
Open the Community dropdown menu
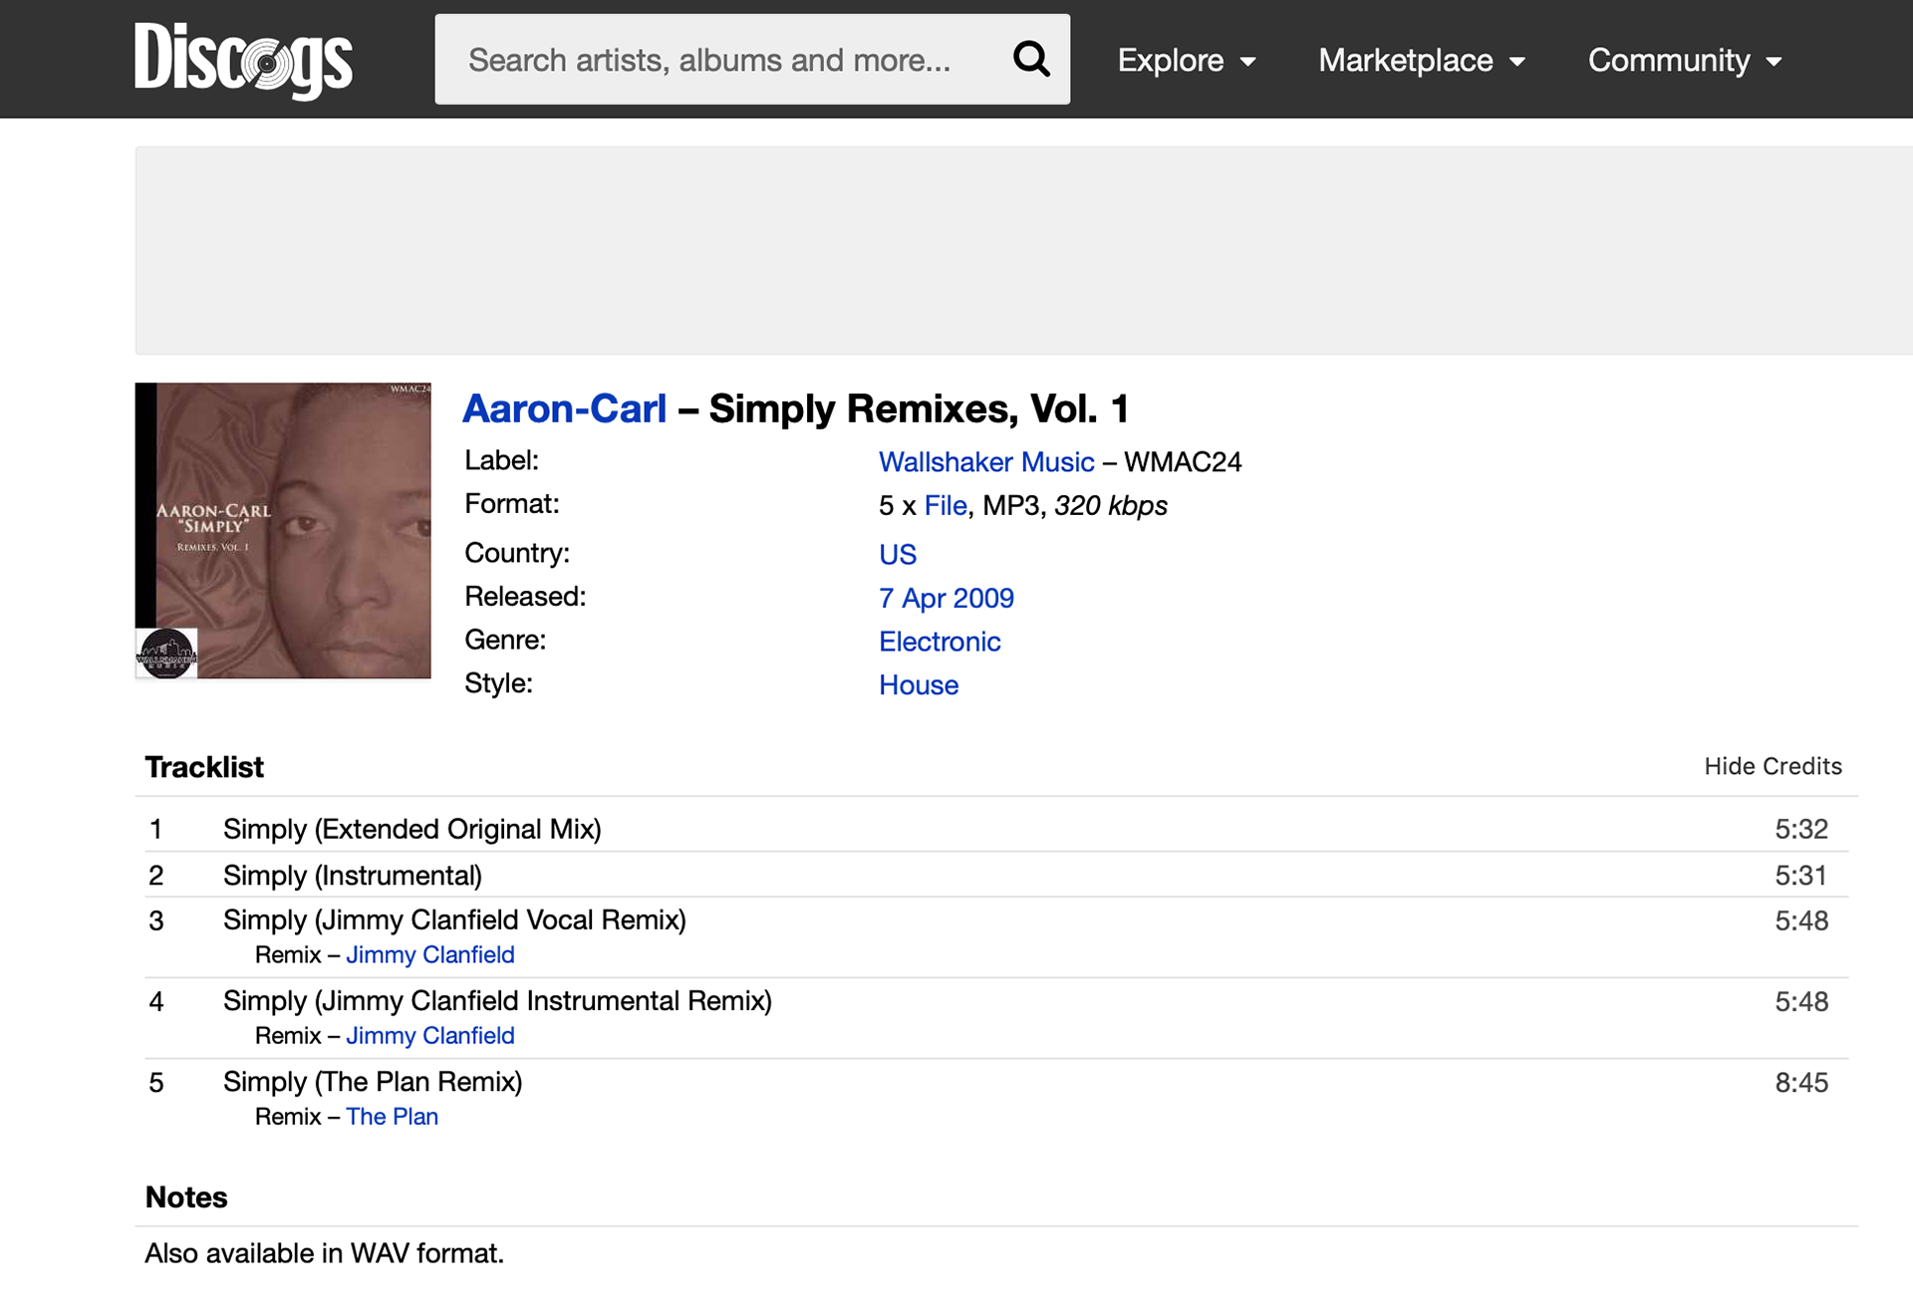(1684, 61)
